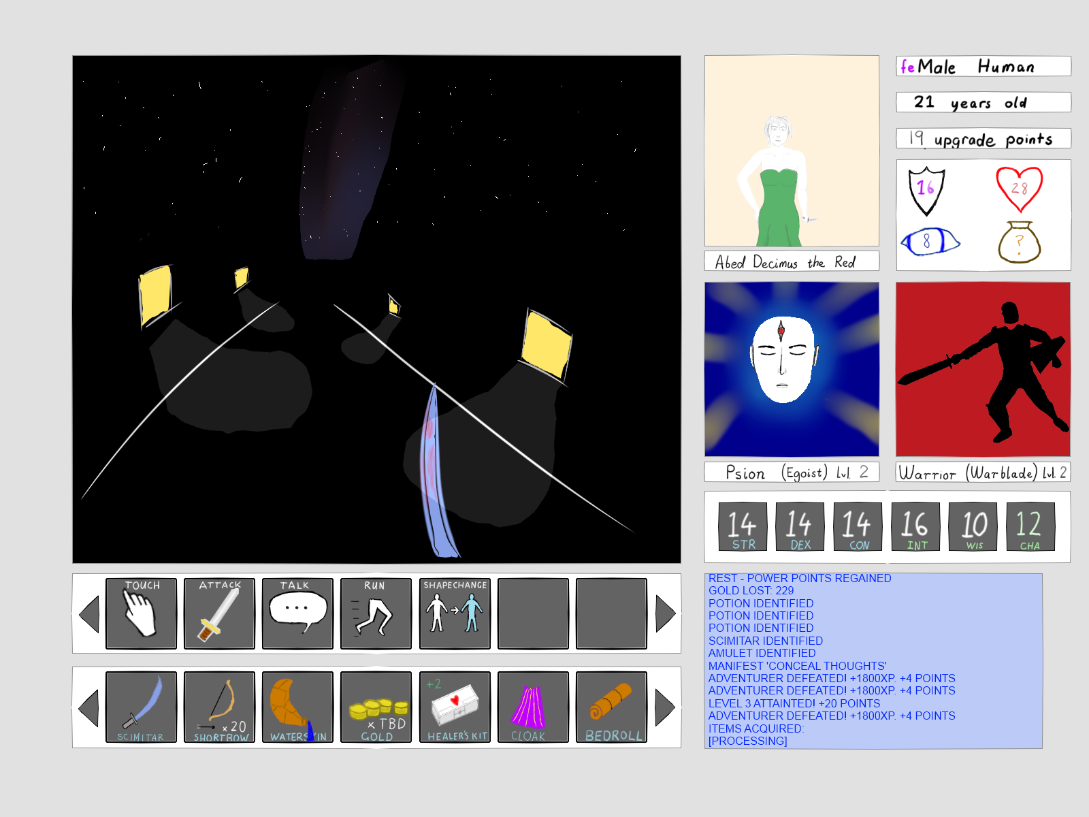1089x817 pixels.
Task: Click the 19 upgrade points field
Action: point(983,139)
